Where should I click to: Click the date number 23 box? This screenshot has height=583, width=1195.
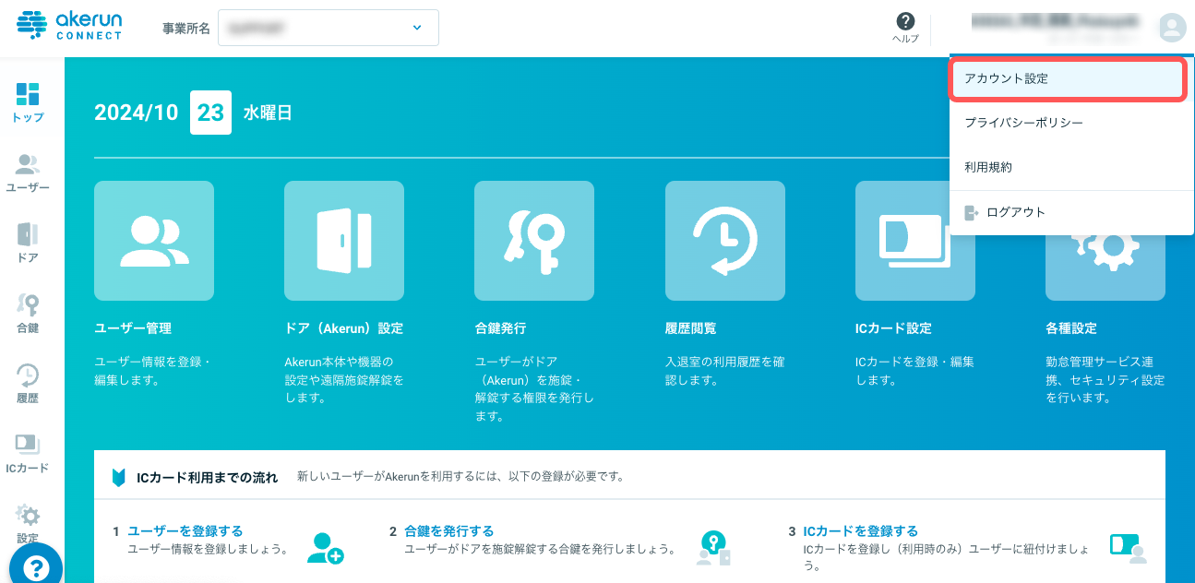(x=210, y=113)
